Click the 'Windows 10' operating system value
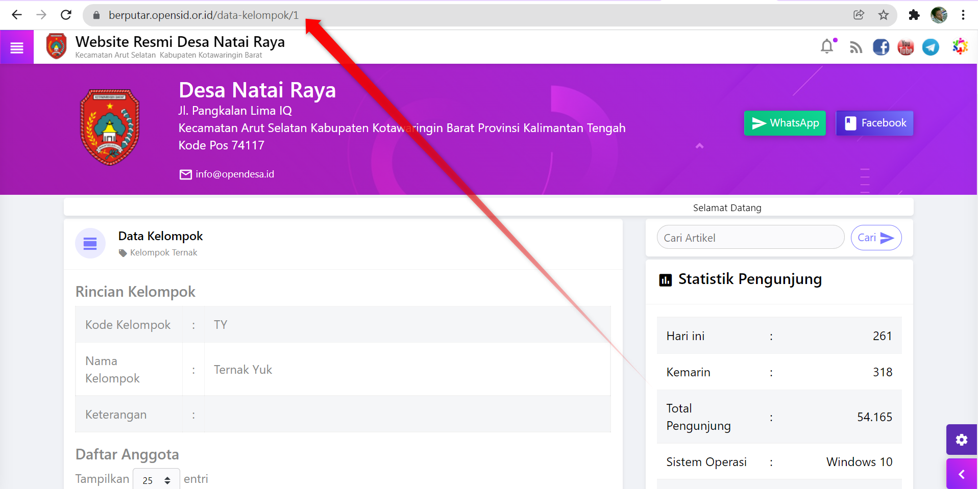 pos(859,462)
